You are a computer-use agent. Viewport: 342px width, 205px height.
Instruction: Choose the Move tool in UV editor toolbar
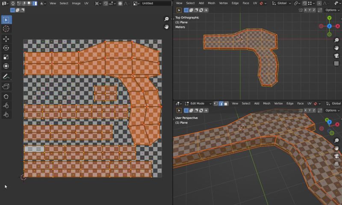(x=6, y=39)
